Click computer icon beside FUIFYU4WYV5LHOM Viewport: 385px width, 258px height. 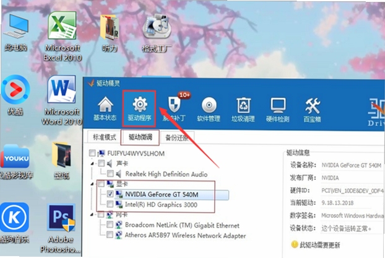click(x=101, y=153)
